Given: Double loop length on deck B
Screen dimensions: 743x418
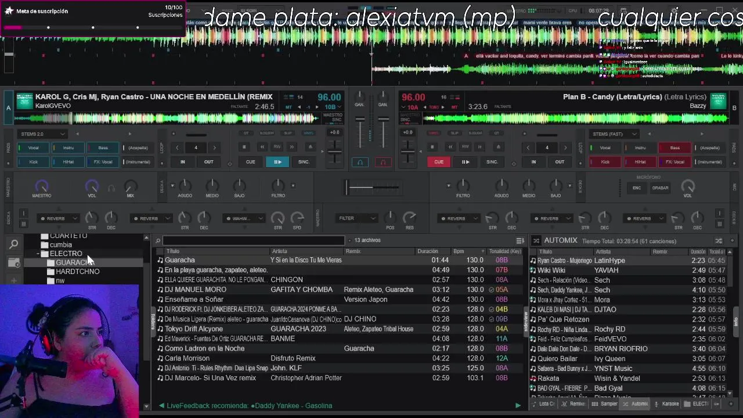Looking at the screenshot, I should point(565,147).
